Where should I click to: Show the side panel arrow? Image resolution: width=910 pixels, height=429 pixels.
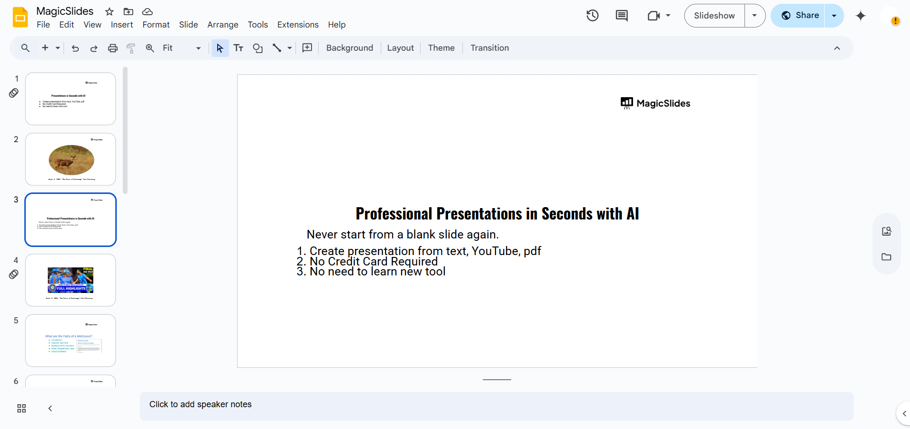tap(904, 414)
